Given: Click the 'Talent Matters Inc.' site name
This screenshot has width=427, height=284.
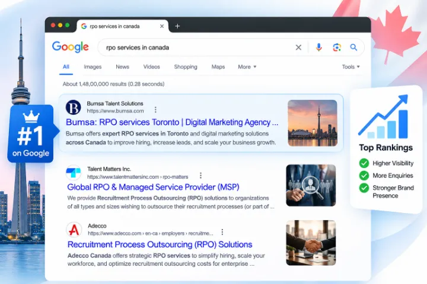Looking at the screenshot, I should point(109,169).
